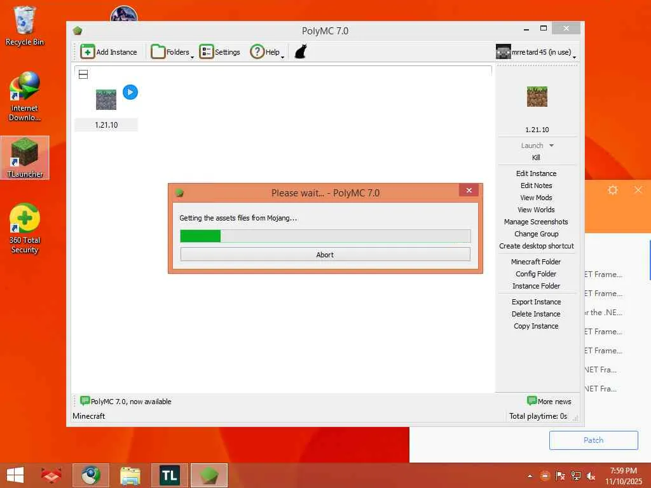Click the Total playtime: 0s status text
Screen dimensions: 651x488
(x=538, y=416)
